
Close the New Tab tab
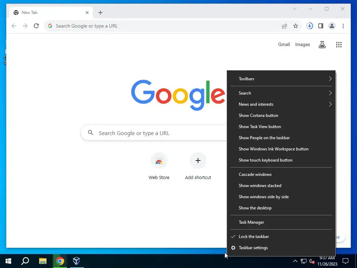coord(87,13)
